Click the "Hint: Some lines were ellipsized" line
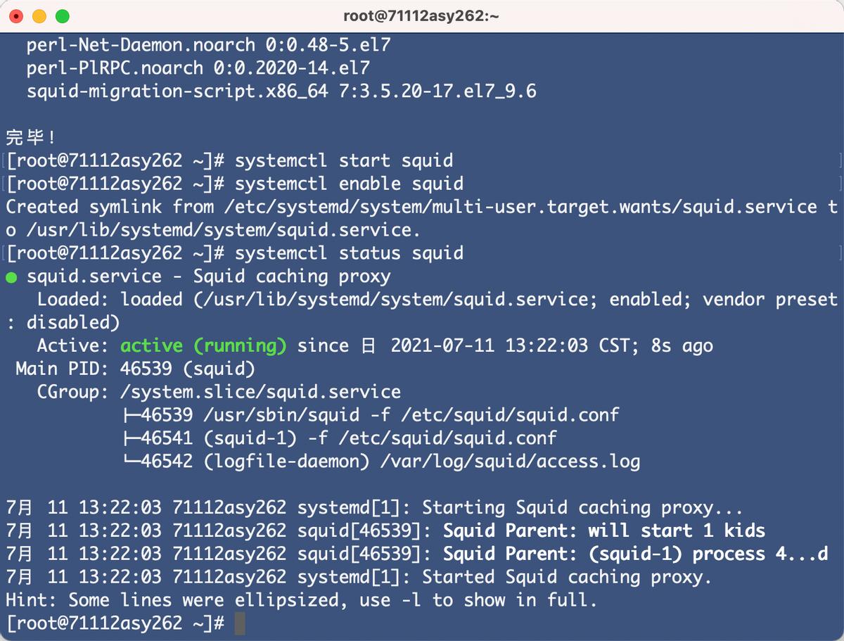This screenshot has width=844, height=641. pos(301,600)
